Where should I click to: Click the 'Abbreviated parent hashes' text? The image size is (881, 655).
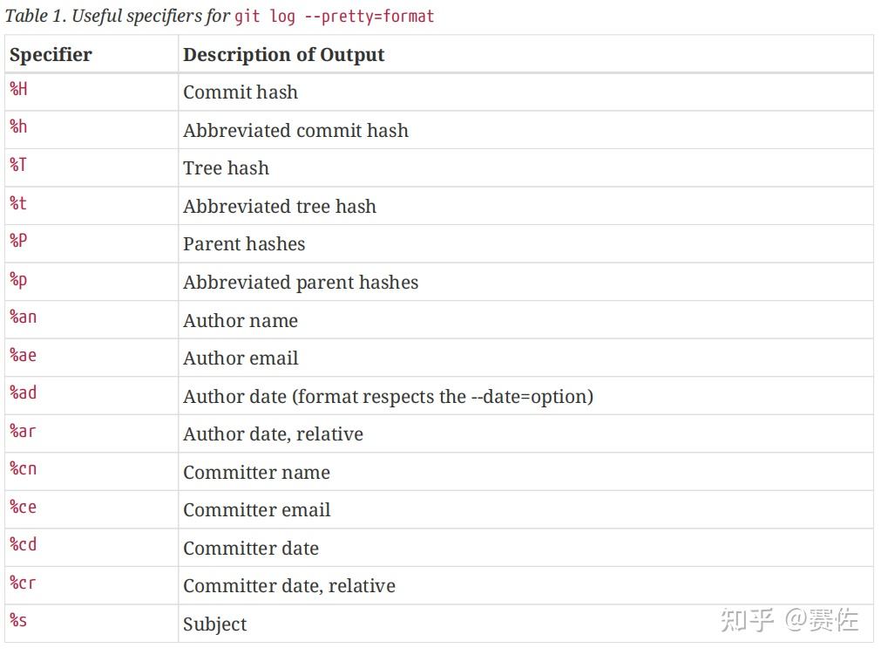[301, 283]
